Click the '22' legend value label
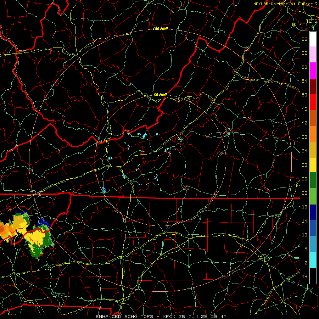 (304, 193)
